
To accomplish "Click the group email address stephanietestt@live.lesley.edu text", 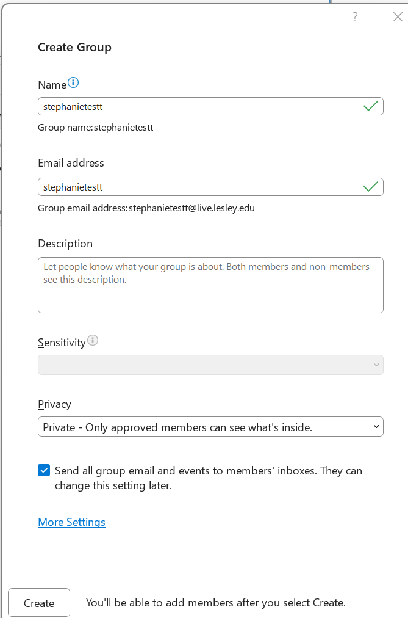I will coord(191,208).
